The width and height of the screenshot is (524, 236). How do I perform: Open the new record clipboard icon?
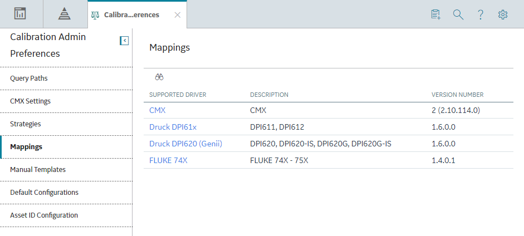(x=436, y=14)
